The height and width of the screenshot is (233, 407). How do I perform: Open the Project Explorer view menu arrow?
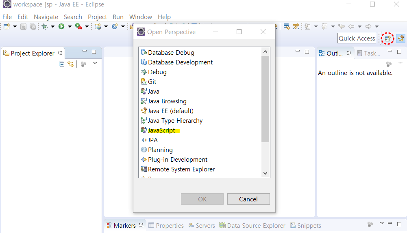coord(95,63)
